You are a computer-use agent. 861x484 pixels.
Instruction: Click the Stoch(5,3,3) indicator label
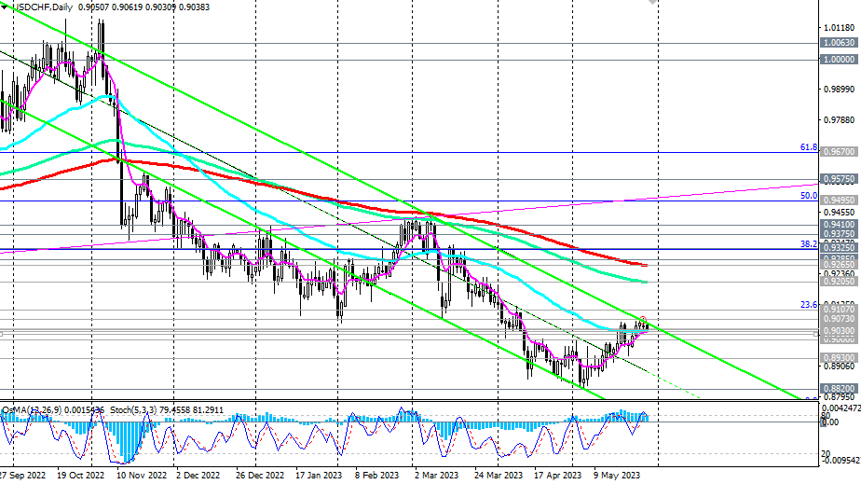[133, 410]
